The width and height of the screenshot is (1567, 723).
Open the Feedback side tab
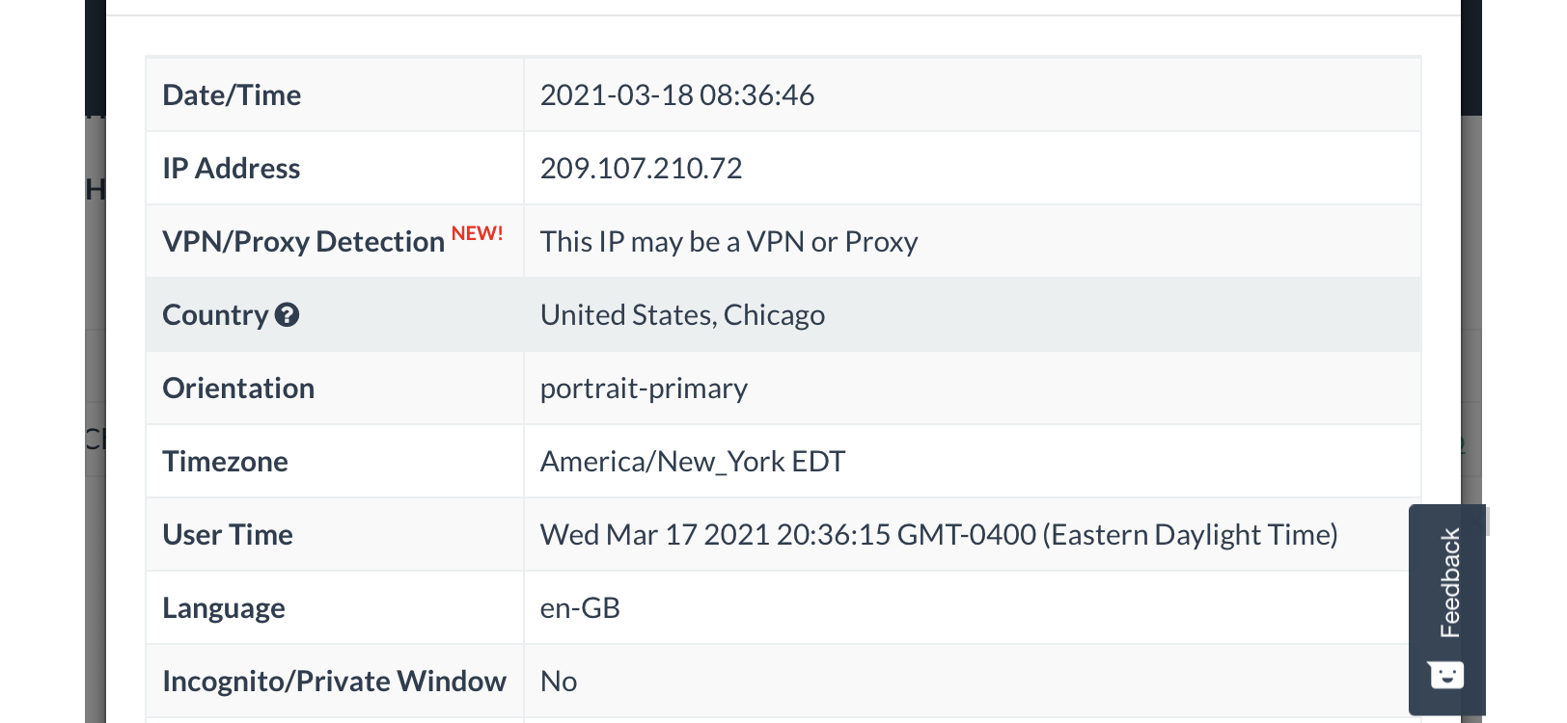tap(1449, 583)
